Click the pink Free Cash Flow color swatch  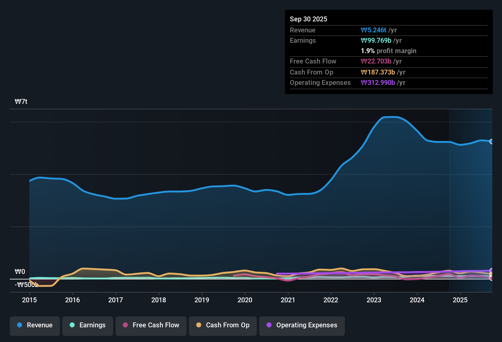(x=125, y=325)
